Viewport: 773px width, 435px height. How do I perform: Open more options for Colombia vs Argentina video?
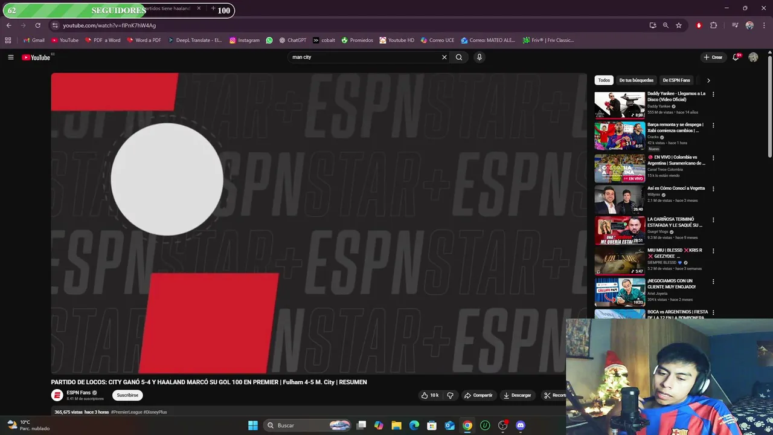coord(713,158)
